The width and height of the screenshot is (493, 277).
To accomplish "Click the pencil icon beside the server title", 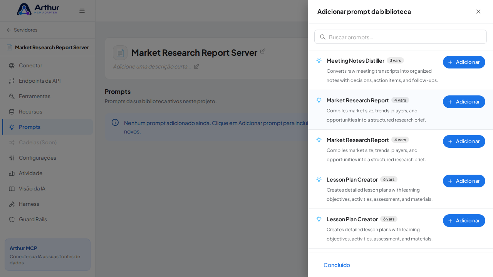I will (263, 51).
